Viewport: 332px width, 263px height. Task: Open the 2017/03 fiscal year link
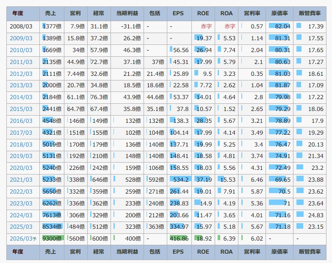pyautogui.click(x=21, y=133)
